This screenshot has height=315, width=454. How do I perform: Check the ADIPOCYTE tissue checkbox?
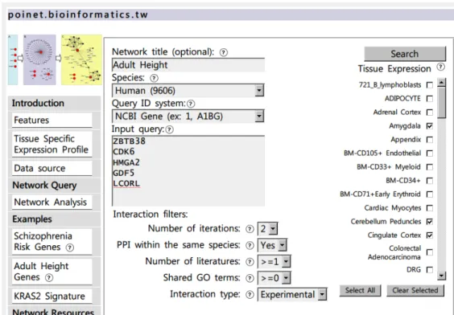click(x=430, y=99)
